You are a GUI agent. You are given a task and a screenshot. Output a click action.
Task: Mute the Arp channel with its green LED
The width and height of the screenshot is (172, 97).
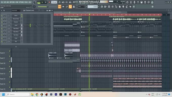pyautogui.click(x=2, y=42)
